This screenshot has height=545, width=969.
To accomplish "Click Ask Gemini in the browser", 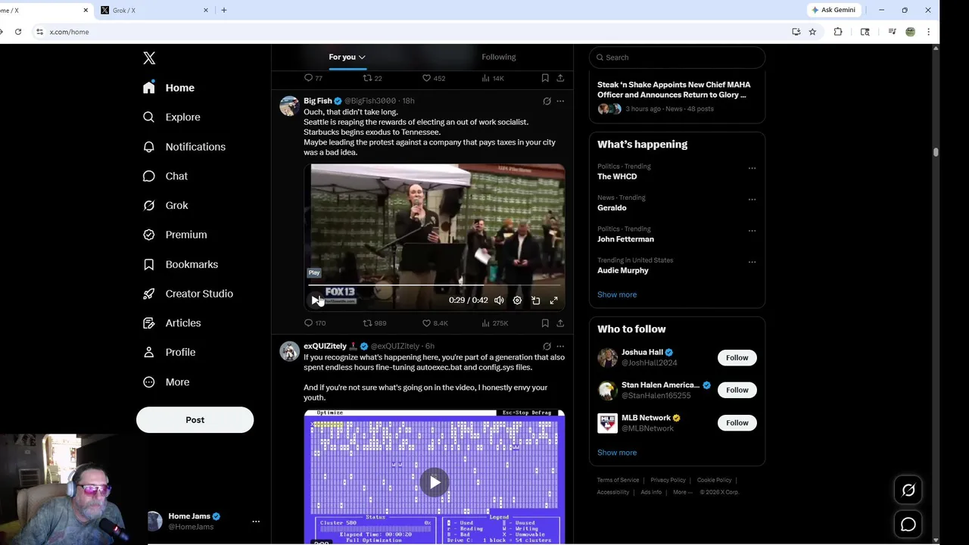I will click(833, 10).
